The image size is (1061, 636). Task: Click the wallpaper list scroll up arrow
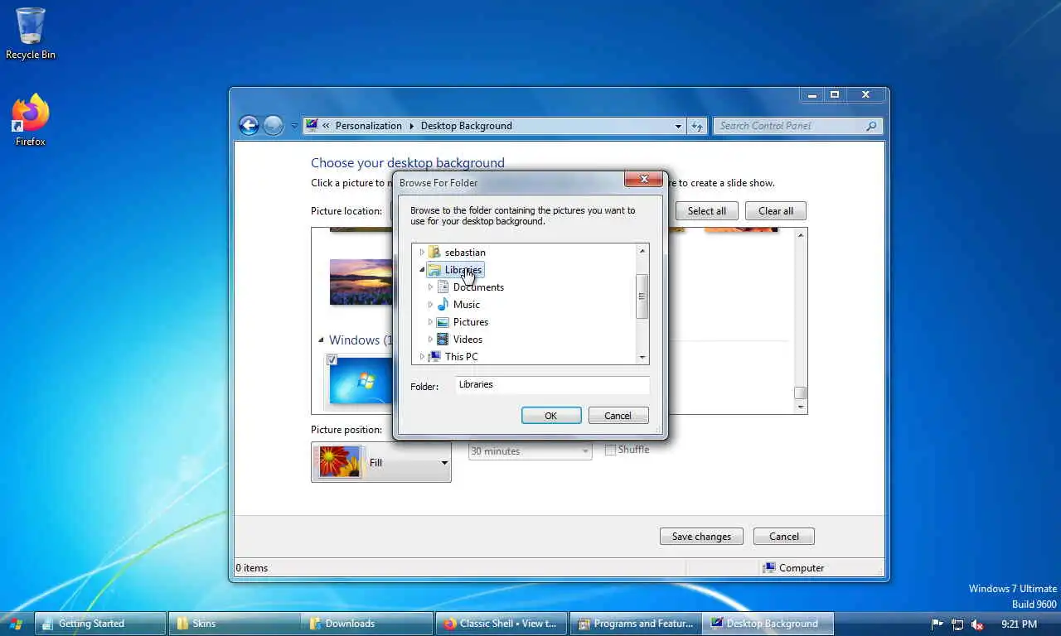(x=800, y=235)
